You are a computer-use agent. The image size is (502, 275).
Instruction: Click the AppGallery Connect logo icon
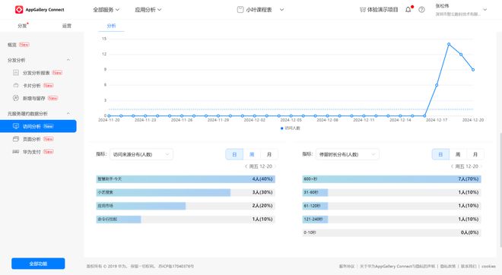pyautogui.click(x=19, y=10)
